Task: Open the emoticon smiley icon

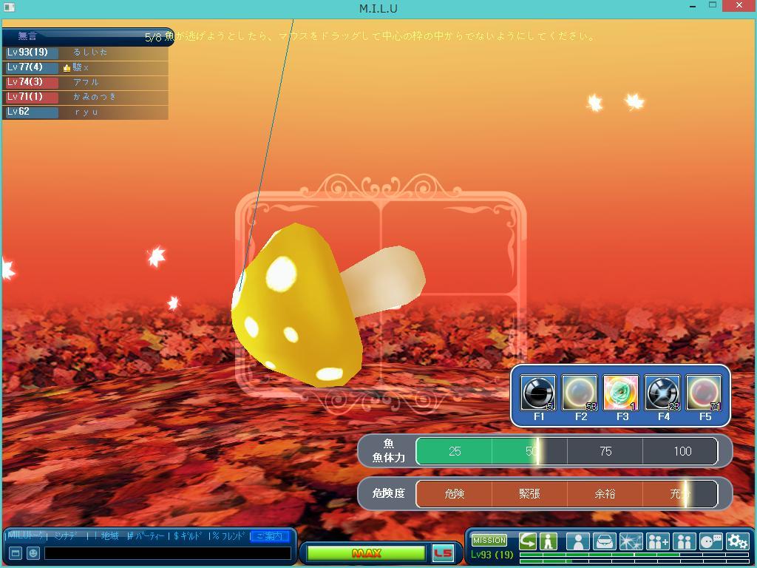Action: (x=33, y=553)
